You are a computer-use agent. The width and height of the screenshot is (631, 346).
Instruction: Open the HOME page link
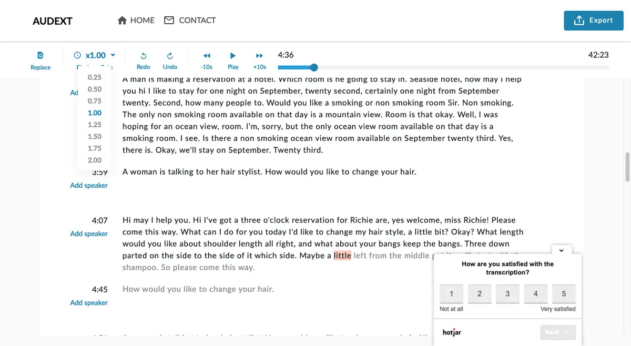click(x=136, y=21)
